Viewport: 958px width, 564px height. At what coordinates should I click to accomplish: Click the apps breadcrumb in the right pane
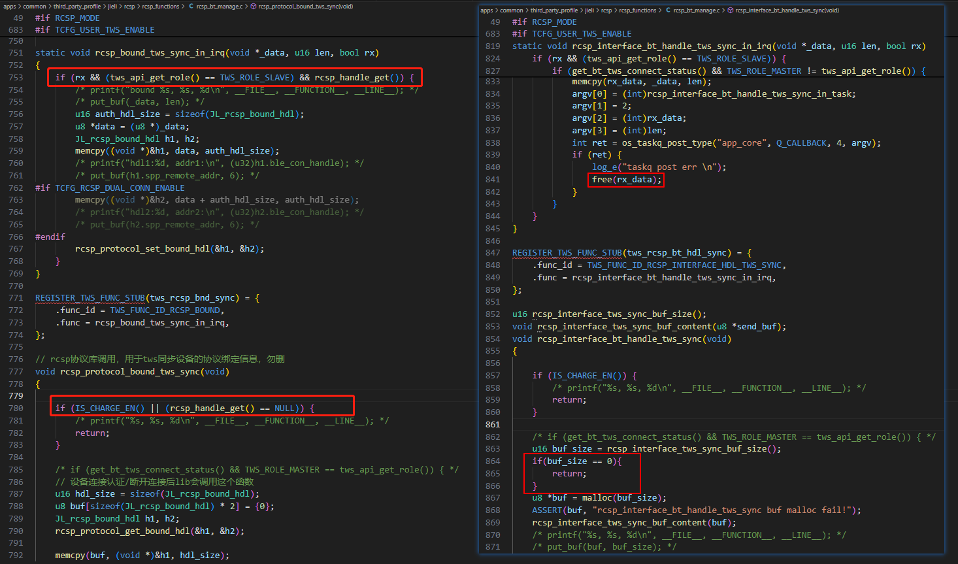pos(487,10)
